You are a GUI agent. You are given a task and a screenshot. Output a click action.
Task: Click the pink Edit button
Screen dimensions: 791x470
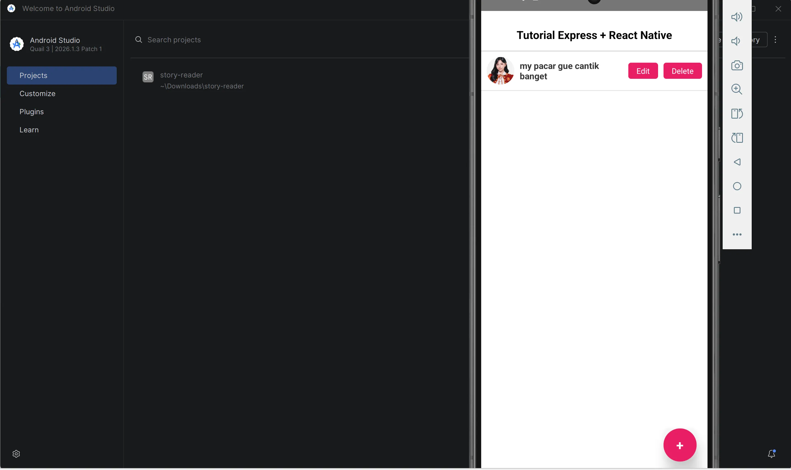(x=643, y=71)
